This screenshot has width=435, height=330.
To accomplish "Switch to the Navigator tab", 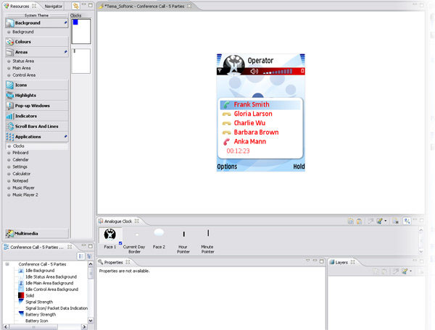I will pos(54,6).
